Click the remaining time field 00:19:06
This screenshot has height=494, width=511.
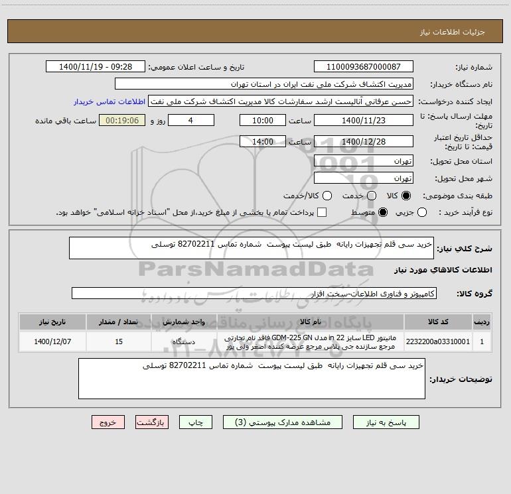122,120
